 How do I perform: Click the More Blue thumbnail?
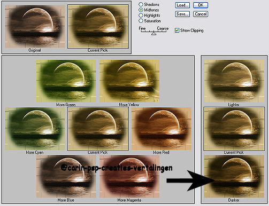tap(66, 176)
